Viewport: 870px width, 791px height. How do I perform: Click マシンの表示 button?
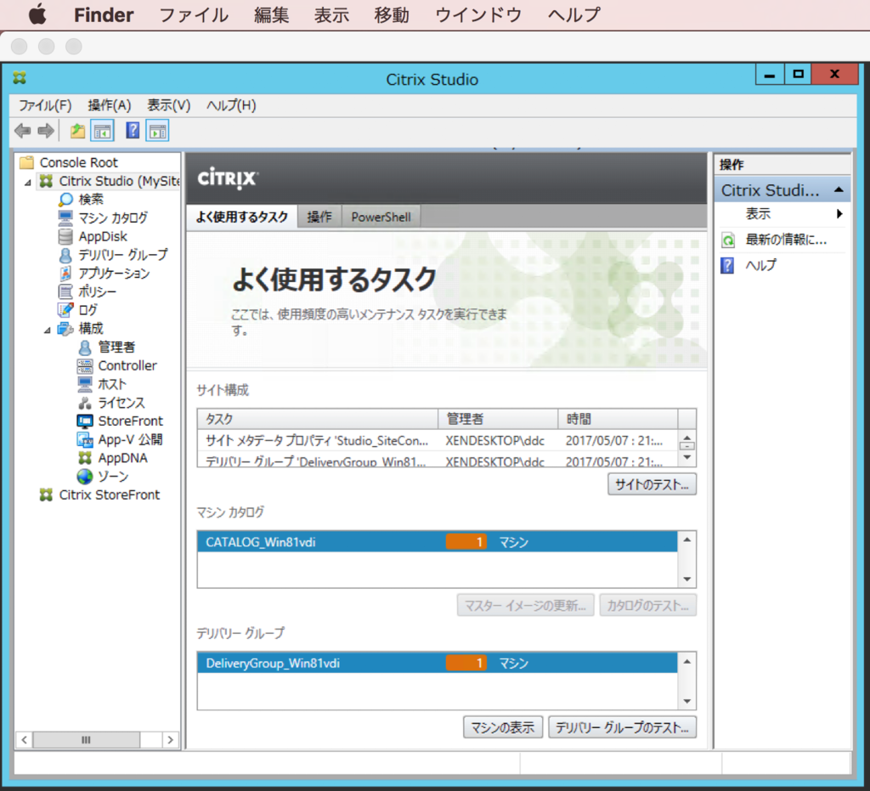coord(503,727)
